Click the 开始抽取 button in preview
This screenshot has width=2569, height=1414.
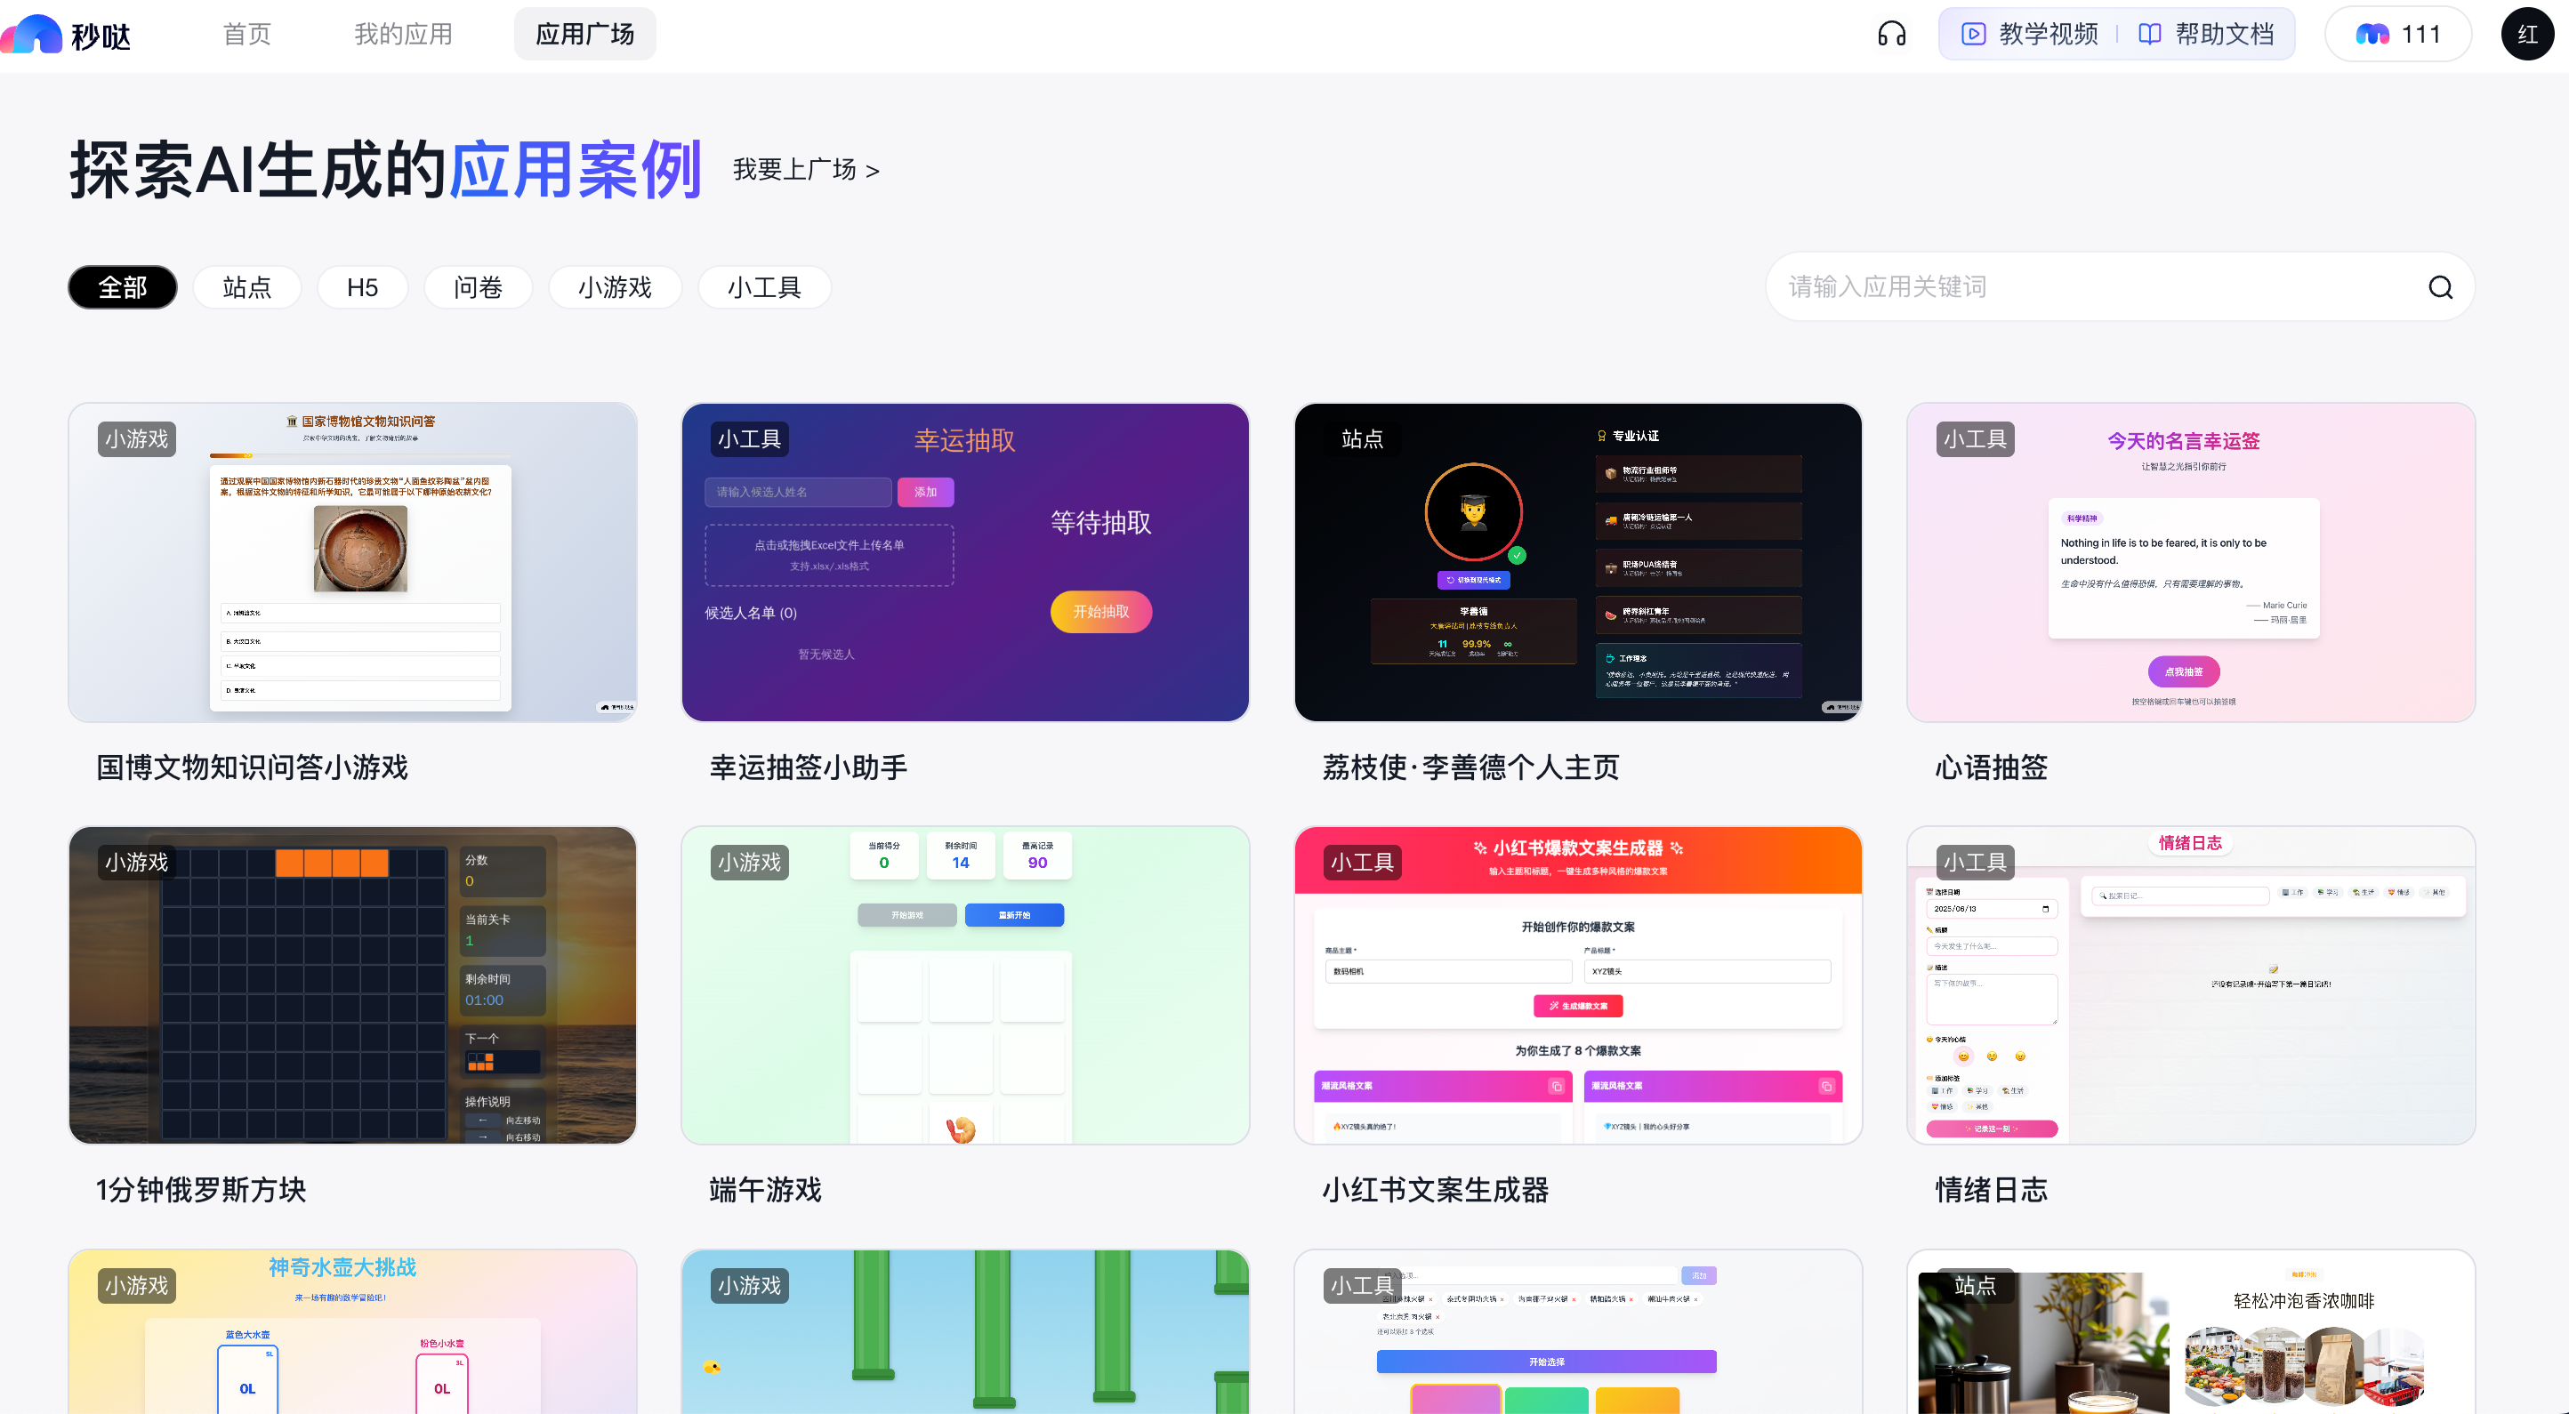point(1101,611)
